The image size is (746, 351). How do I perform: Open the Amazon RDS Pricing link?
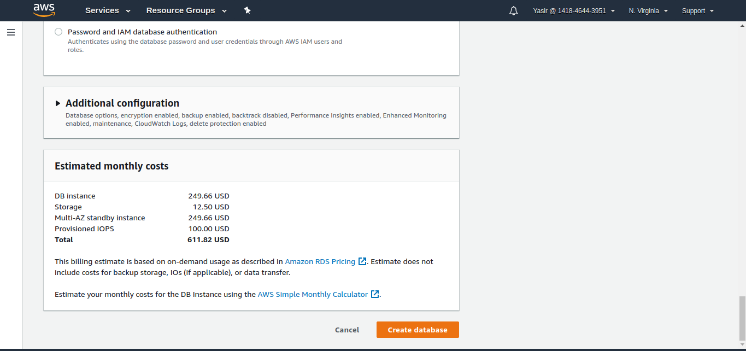320,261
